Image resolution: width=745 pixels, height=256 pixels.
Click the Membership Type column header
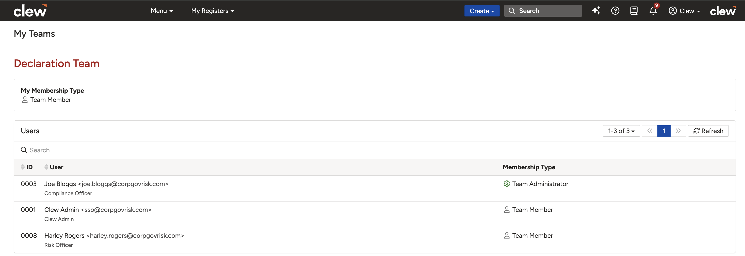(x=529, y=167)
